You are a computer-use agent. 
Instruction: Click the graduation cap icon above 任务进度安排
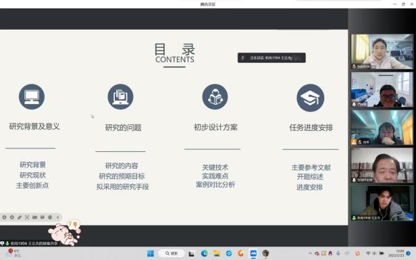[311, 98]
